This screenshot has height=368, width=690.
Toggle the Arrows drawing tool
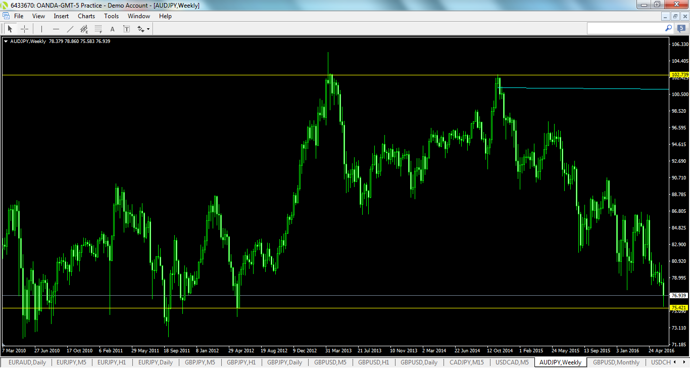tap(140, 29)
